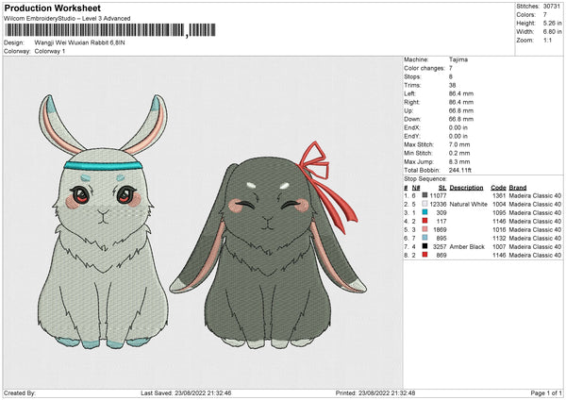Click the 'Natural White' description
The width and height of the screenshot is (566, 400).
pyautogui.click(x=468, y=205)
